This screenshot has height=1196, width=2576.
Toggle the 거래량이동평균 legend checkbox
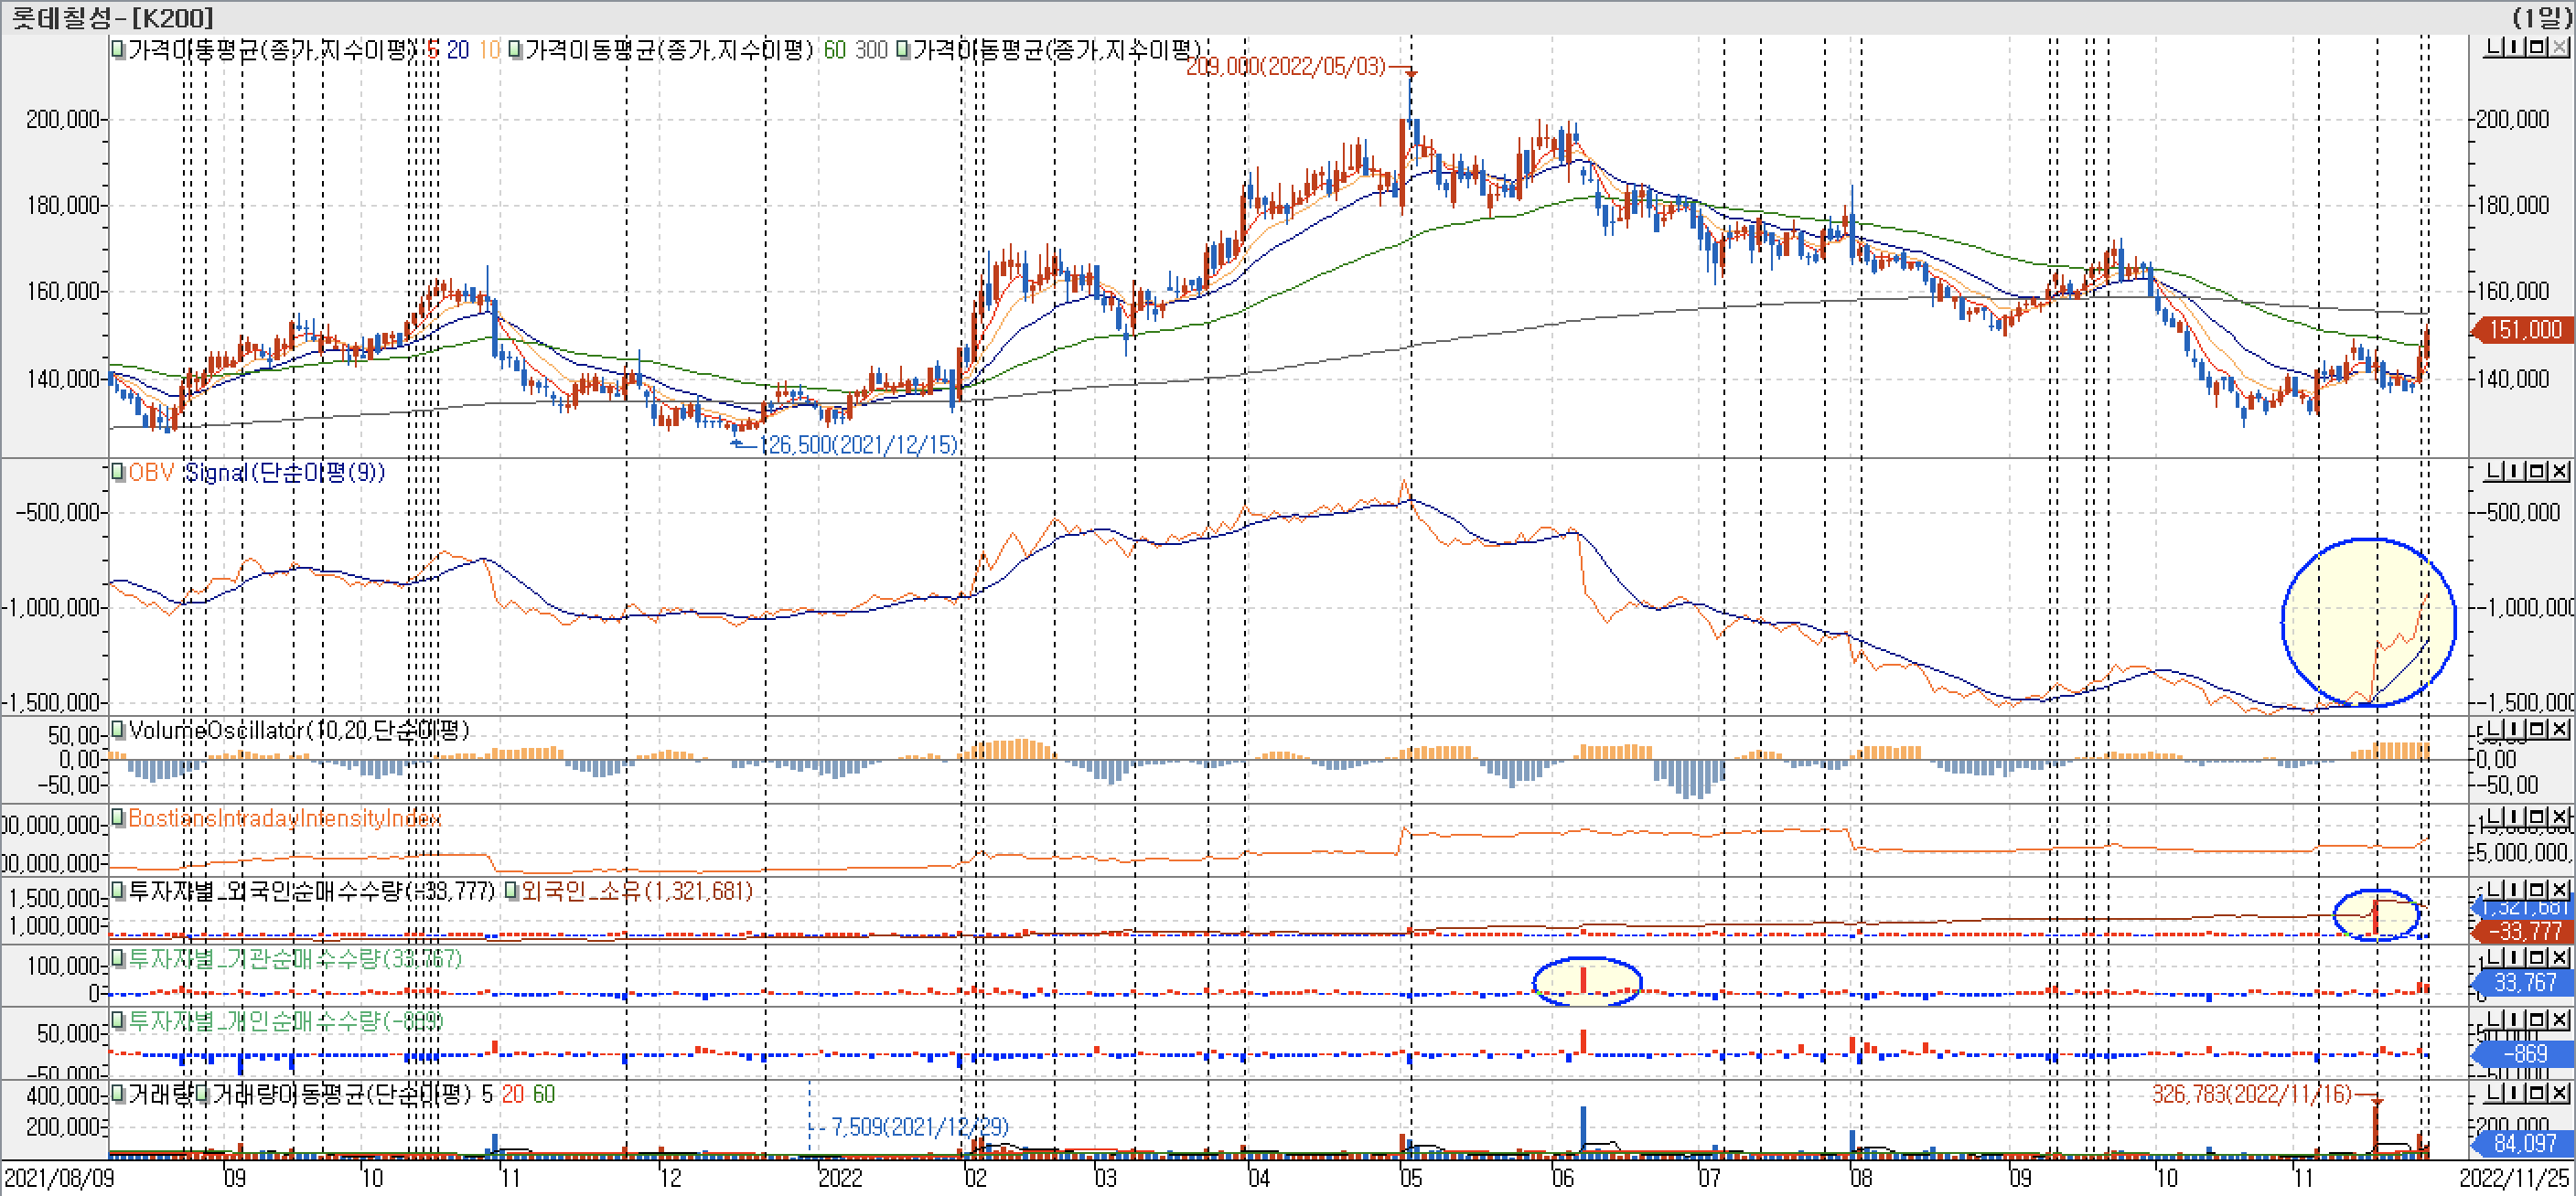pyautogui.click(x=203, y=1095)
